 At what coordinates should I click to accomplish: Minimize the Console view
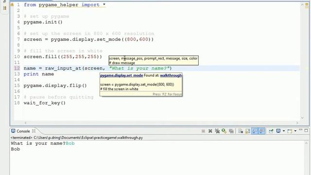pos(301,130)
